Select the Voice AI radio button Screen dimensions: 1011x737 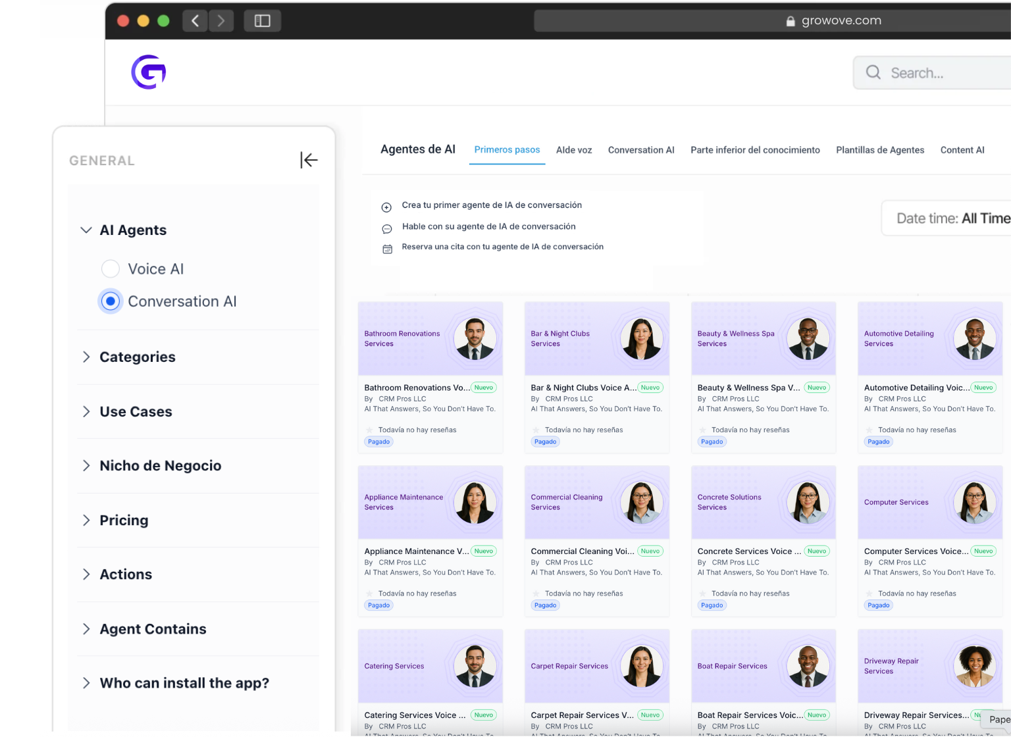tap(111, 268)
